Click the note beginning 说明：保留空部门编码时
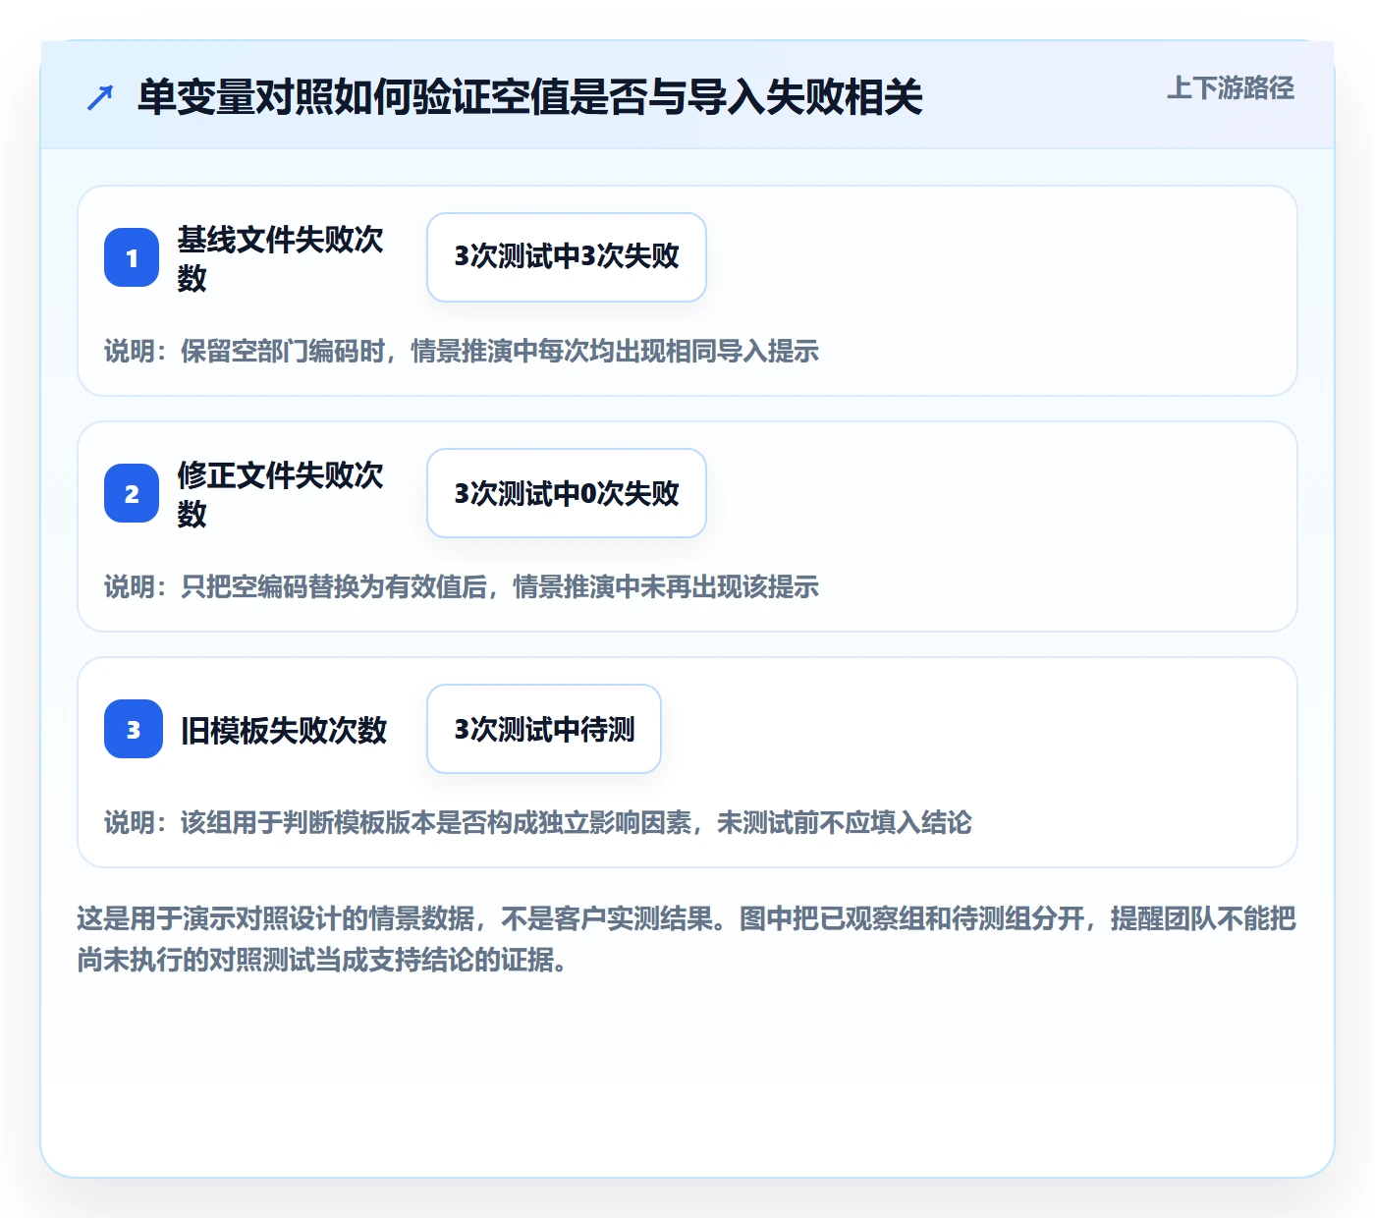 pos(462,351)
